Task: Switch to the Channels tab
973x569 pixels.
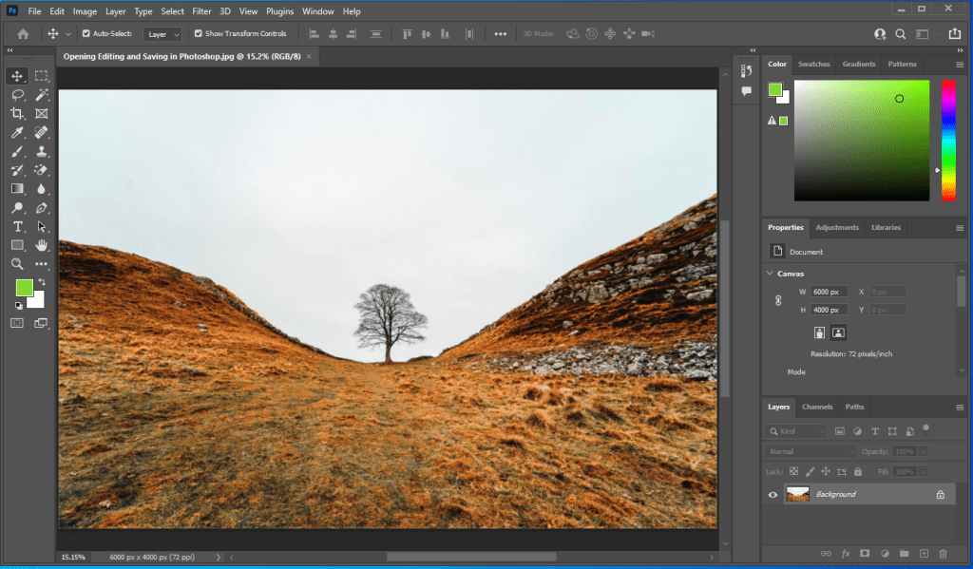Action: [x=817, y=407]
